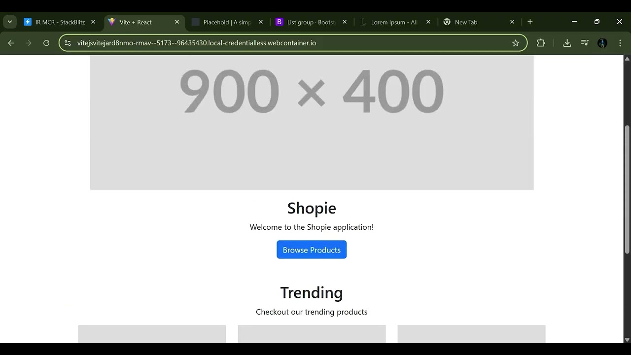Switch to IR MCR - StackBlitz tab
Image resolution: width=631 pixels, height=355 pixels.
pyautogui.click(x=60, y=22)
